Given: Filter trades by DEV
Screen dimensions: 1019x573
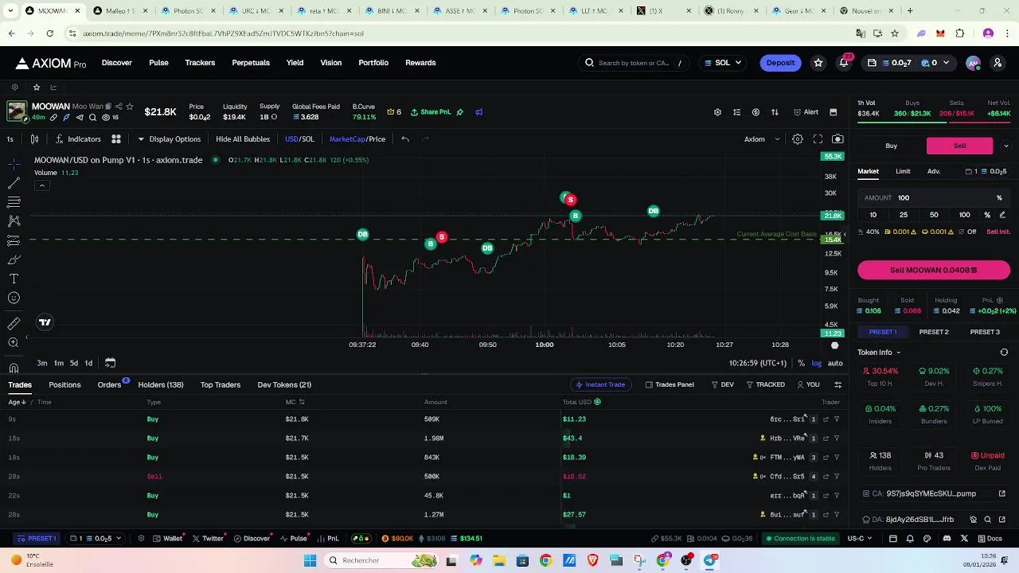Looking at the screenshot, I should pos(723,384).
